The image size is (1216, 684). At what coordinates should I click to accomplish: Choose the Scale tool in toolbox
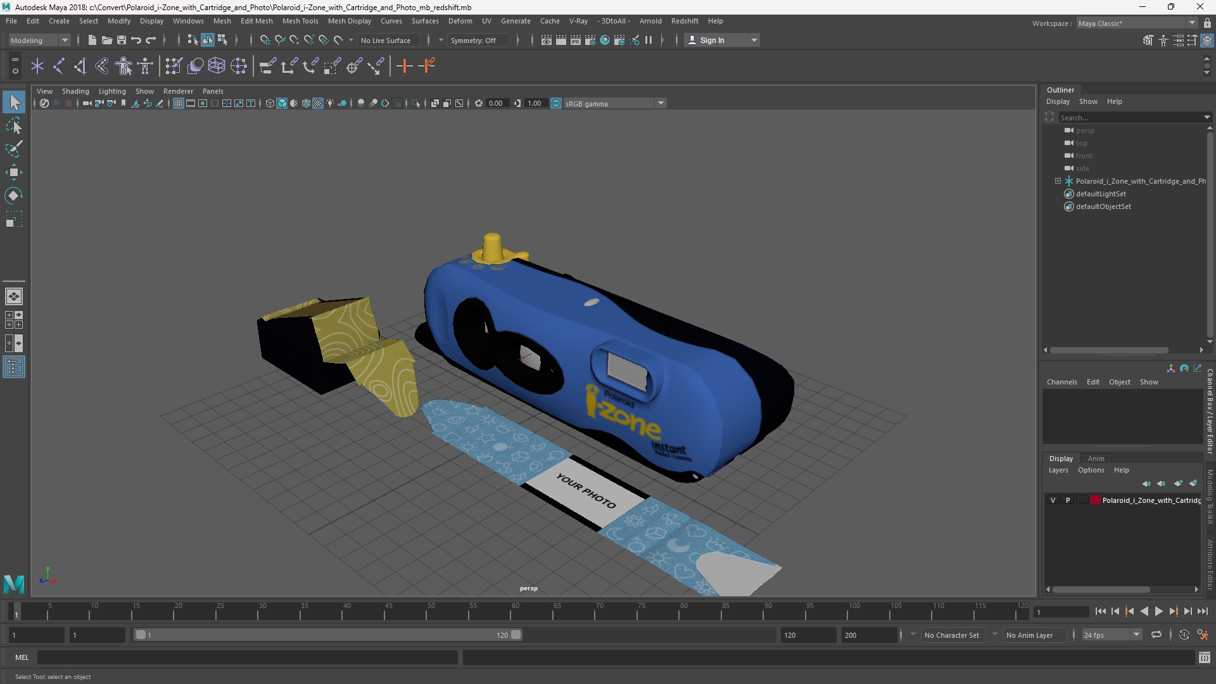14,219
